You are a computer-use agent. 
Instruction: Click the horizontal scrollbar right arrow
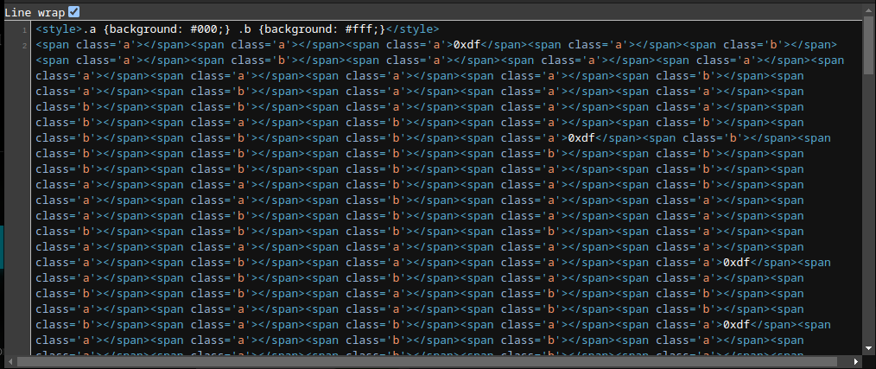pos(858,361)
